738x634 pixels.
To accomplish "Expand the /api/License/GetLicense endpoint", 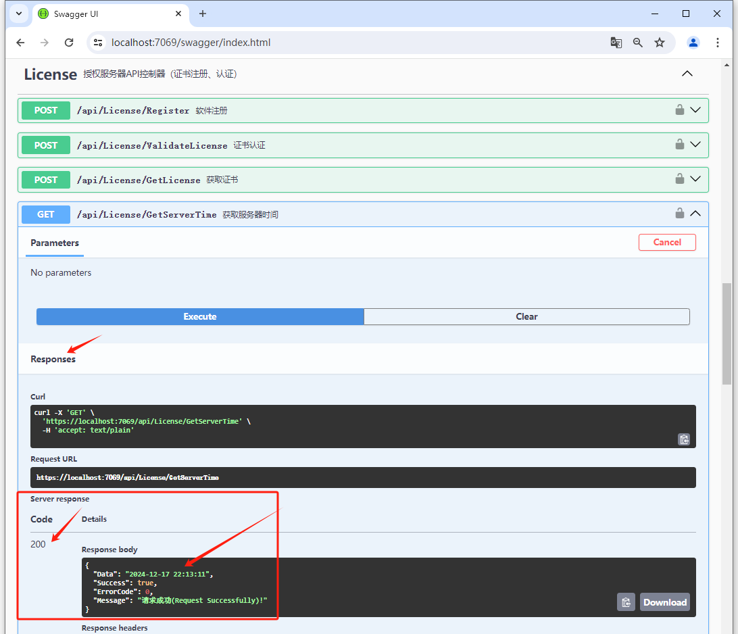I will click(x=695, y=178).
